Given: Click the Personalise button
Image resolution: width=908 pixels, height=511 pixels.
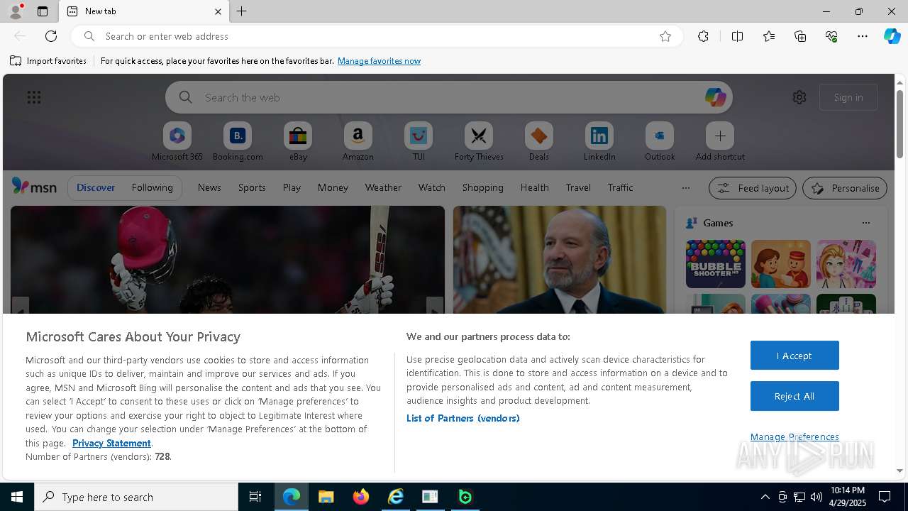Looking at the screenshot, I should coord(845,188).
